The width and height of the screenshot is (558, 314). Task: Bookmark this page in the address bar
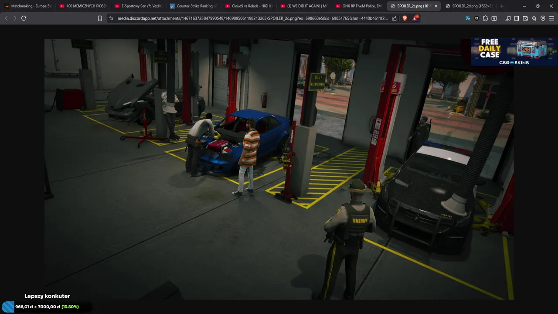(x=100, y=18)
